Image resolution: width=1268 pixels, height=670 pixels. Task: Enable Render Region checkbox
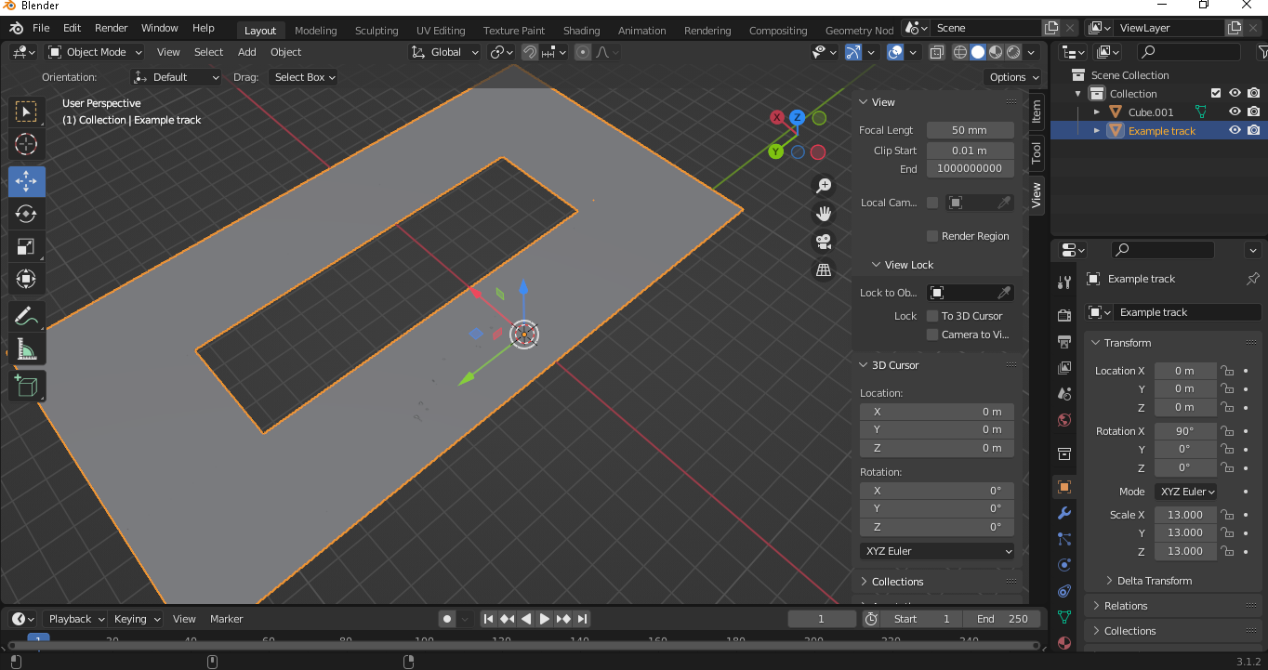click(x=932, y=236)
